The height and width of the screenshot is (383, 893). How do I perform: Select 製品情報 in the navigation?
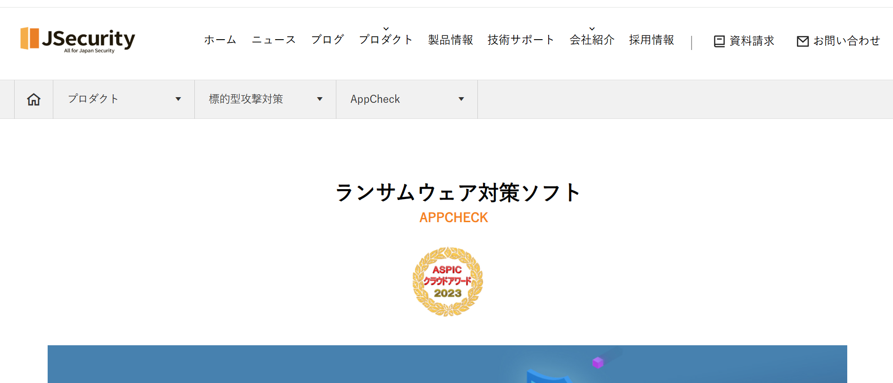451,40
